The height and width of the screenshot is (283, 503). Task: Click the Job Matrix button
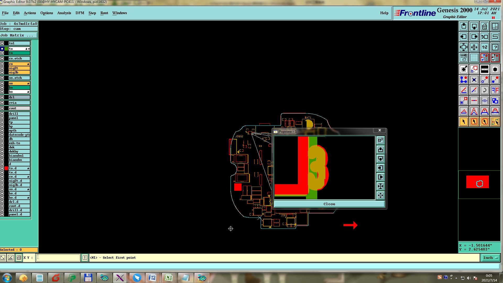click(x=19, y=35)
